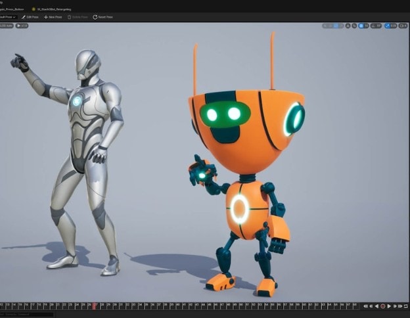Image resolution: width=410 pixels, height=318 pixels.
Task: Select the highlighted rotate tool in viewport toolbar
Action: 336,26
